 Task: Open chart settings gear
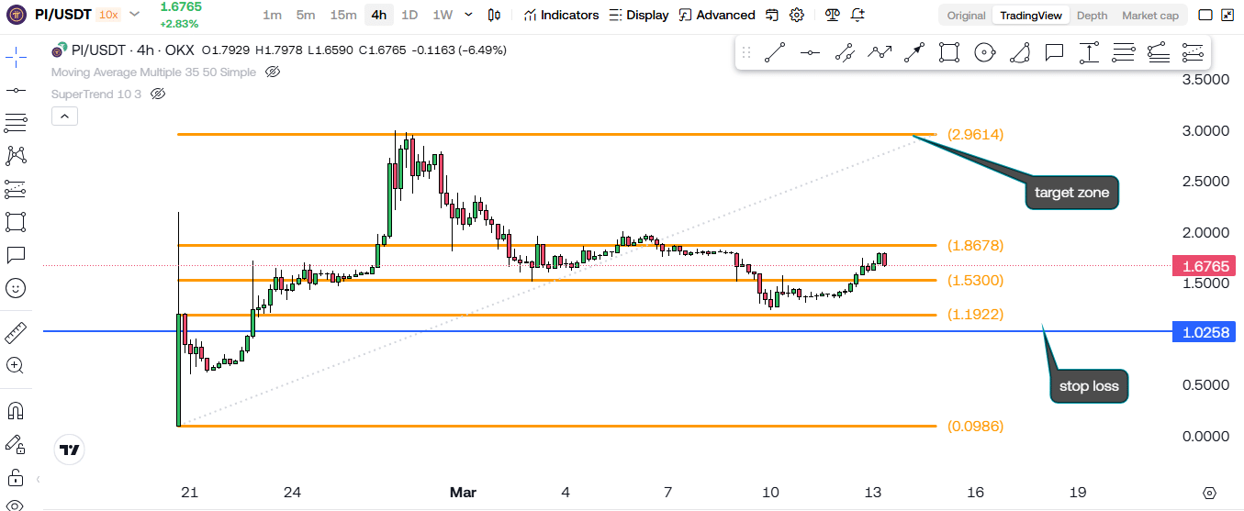pos(797,15)
